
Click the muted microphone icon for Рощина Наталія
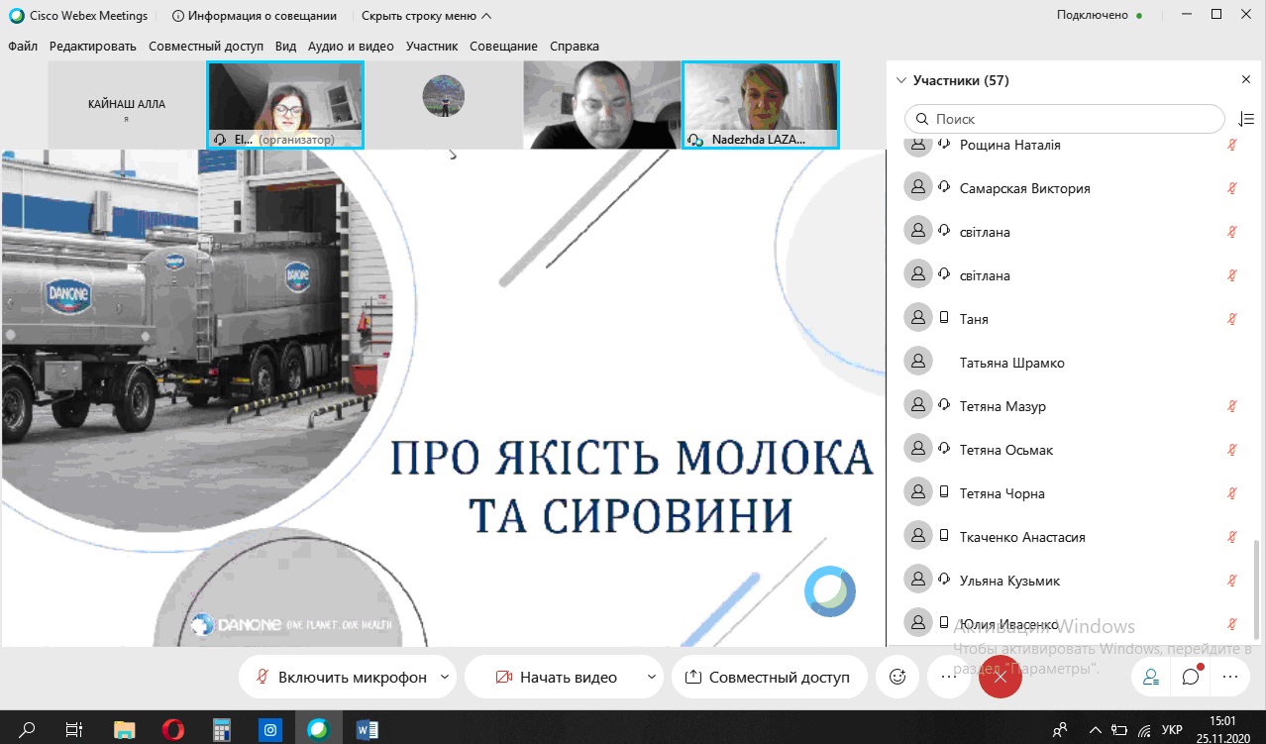tap(1233, 145)
